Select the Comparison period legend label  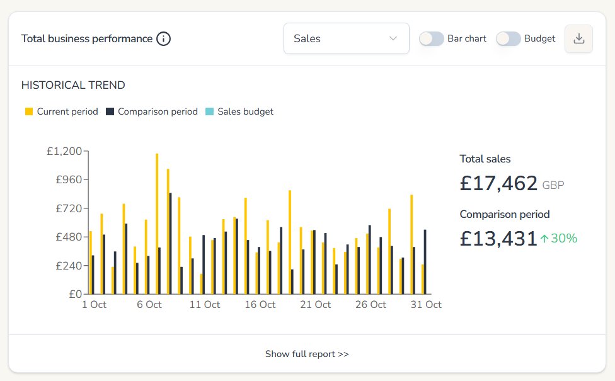click(158, 111)
